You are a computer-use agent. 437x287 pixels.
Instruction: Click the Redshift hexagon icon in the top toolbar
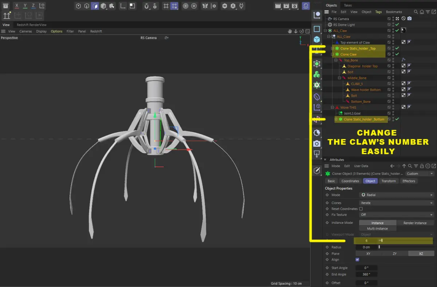[225, 6]
